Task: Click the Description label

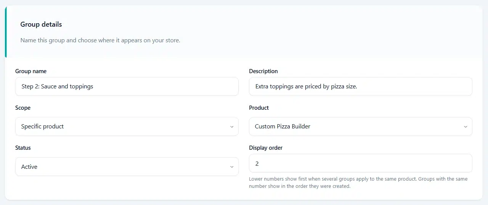Action: tap(263, 71)
